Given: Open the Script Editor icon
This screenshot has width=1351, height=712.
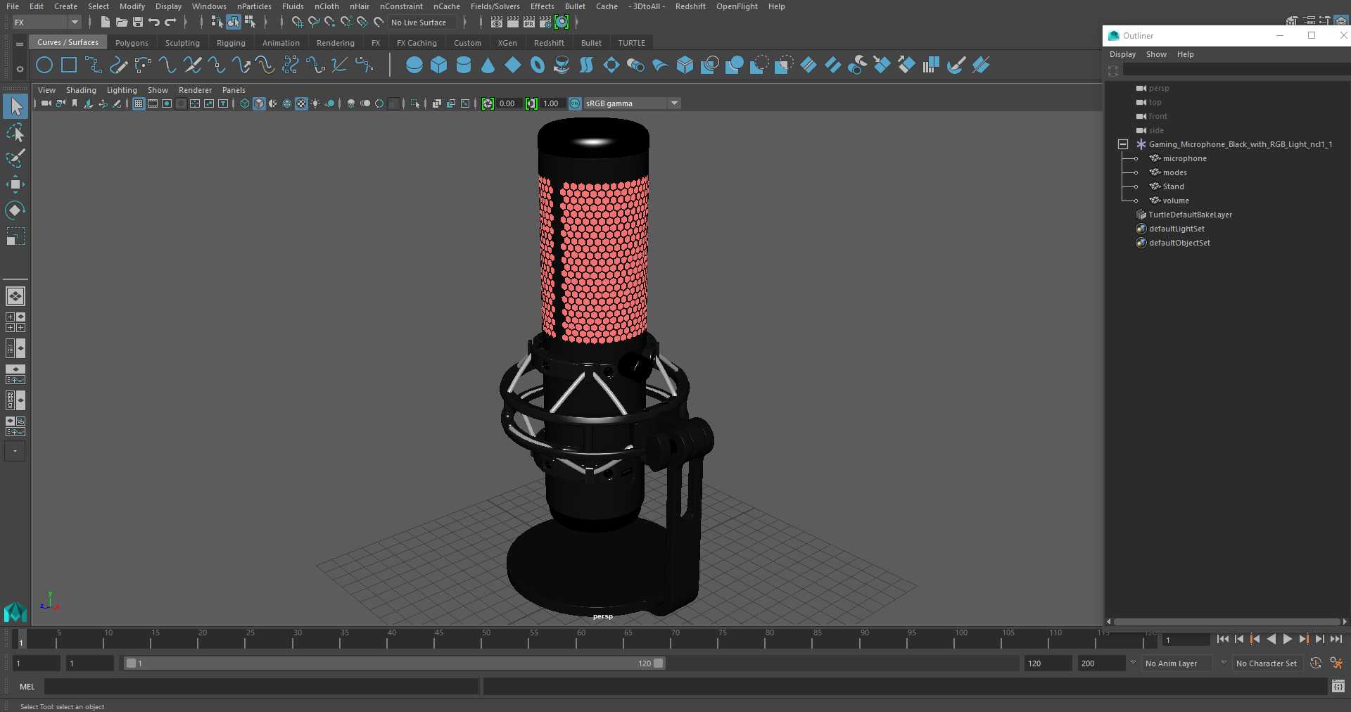Looking at the screenshot, I should (x=1338, y=686).
